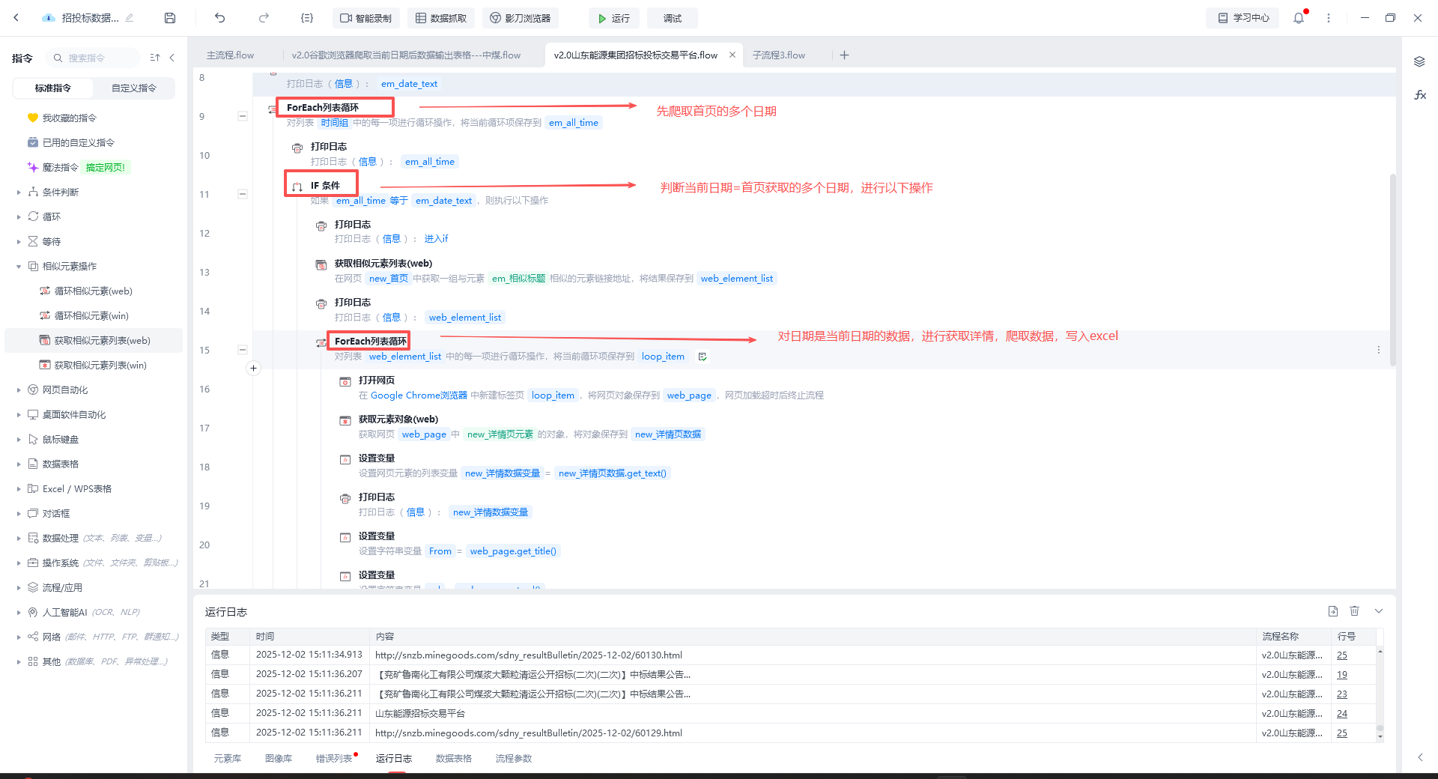Undo the last action
This screenshot has width=1438, height=779.
click(219, 18)
